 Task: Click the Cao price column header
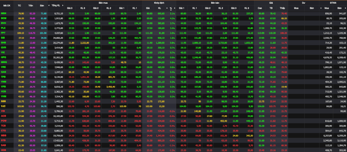[x=260, y=8]
